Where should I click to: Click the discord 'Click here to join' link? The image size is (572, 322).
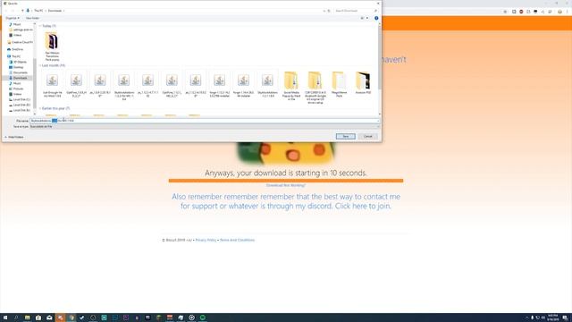363,206
